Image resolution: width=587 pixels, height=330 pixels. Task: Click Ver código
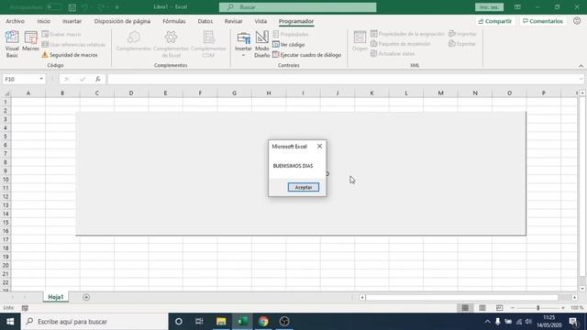(x=289, y=45)
